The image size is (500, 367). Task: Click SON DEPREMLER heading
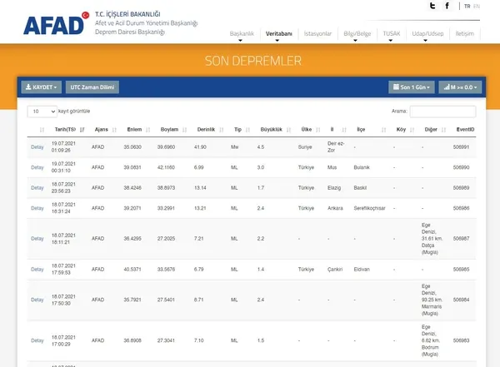click(253, 61)
